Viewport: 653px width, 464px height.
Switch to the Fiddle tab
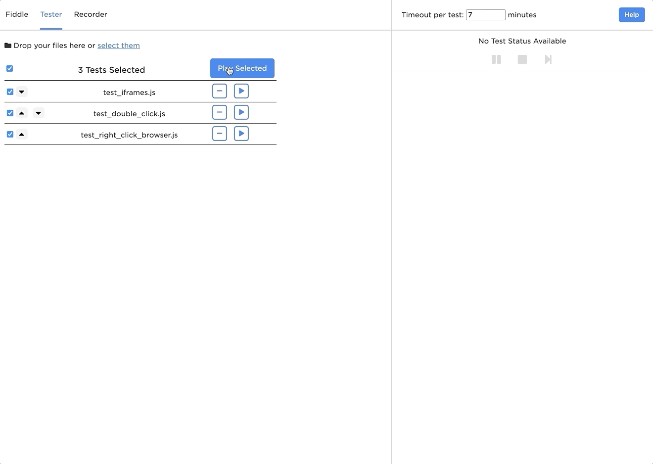click(x=17, y=14)
